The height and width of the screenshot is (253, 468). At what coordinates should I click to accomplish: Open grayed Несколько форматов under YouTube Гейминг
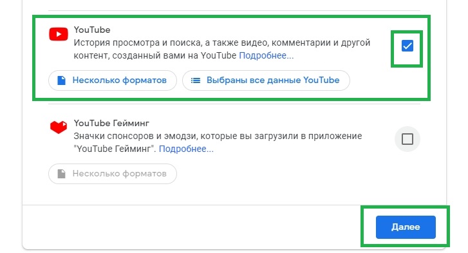tap(113, 174)
